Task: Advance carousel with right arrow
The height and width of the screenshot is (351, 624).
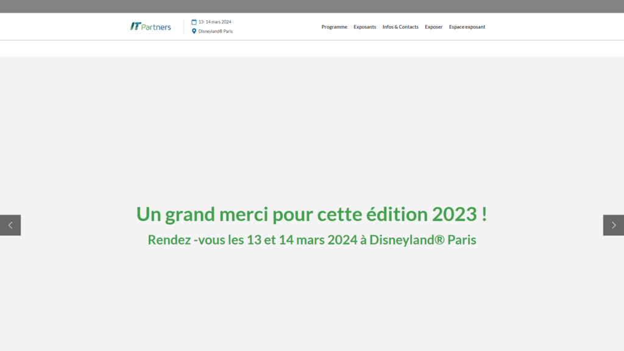Action: click(x=613, y=225)
